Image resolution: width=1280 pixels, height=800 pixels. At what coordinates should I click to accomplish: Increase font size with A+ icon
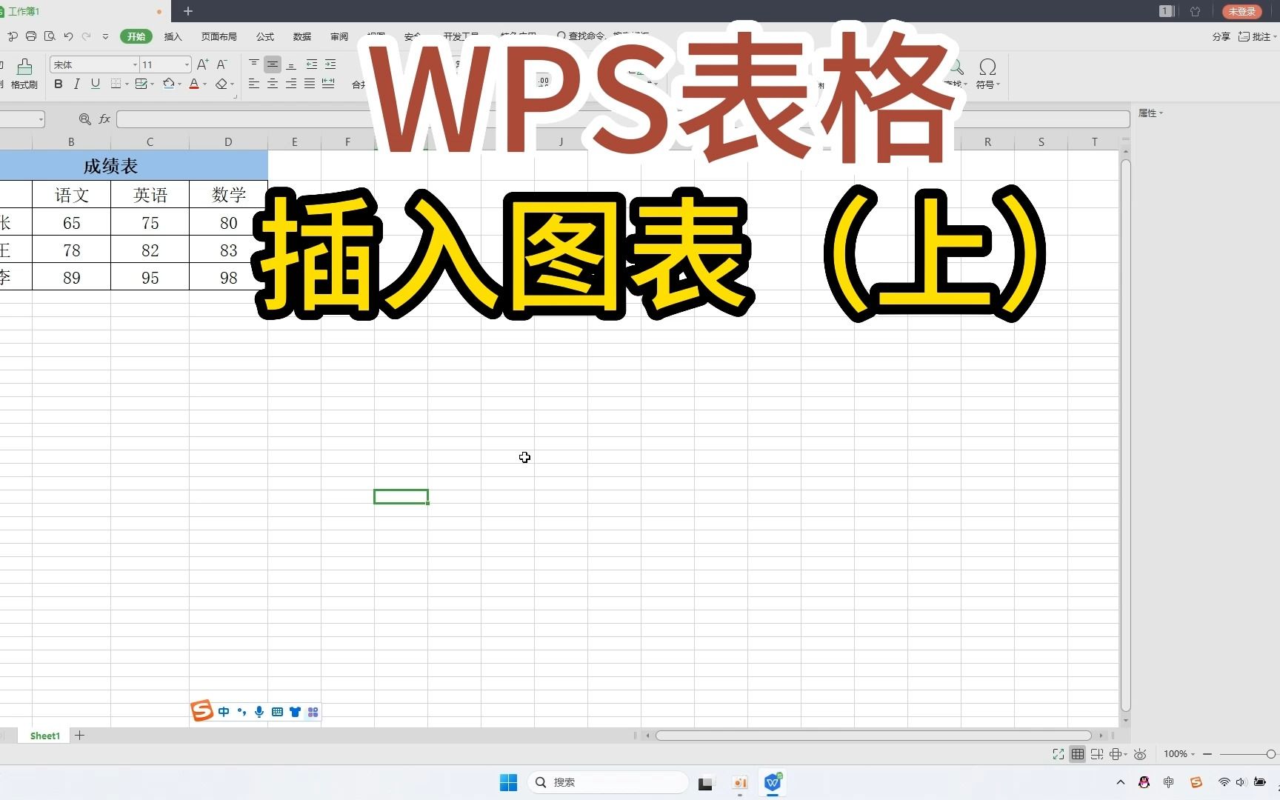tap(202, 64)
